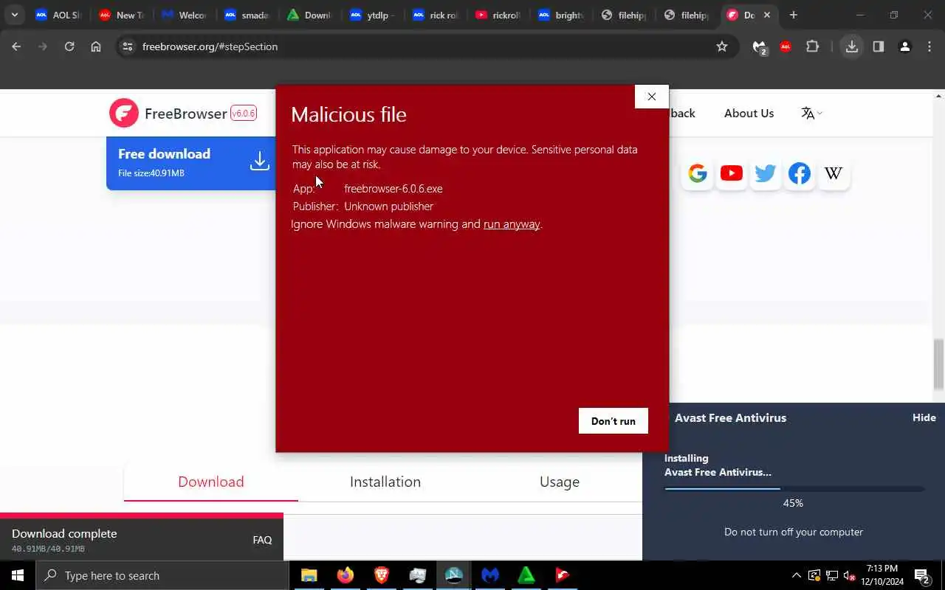Click the Don't run button

click(614, 421)
